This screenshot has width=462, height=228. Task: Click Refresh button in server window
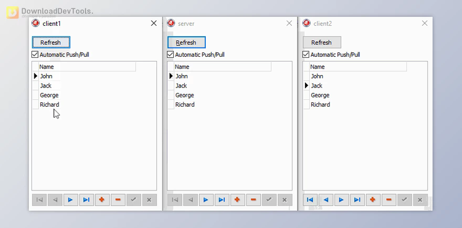[187, 43]
